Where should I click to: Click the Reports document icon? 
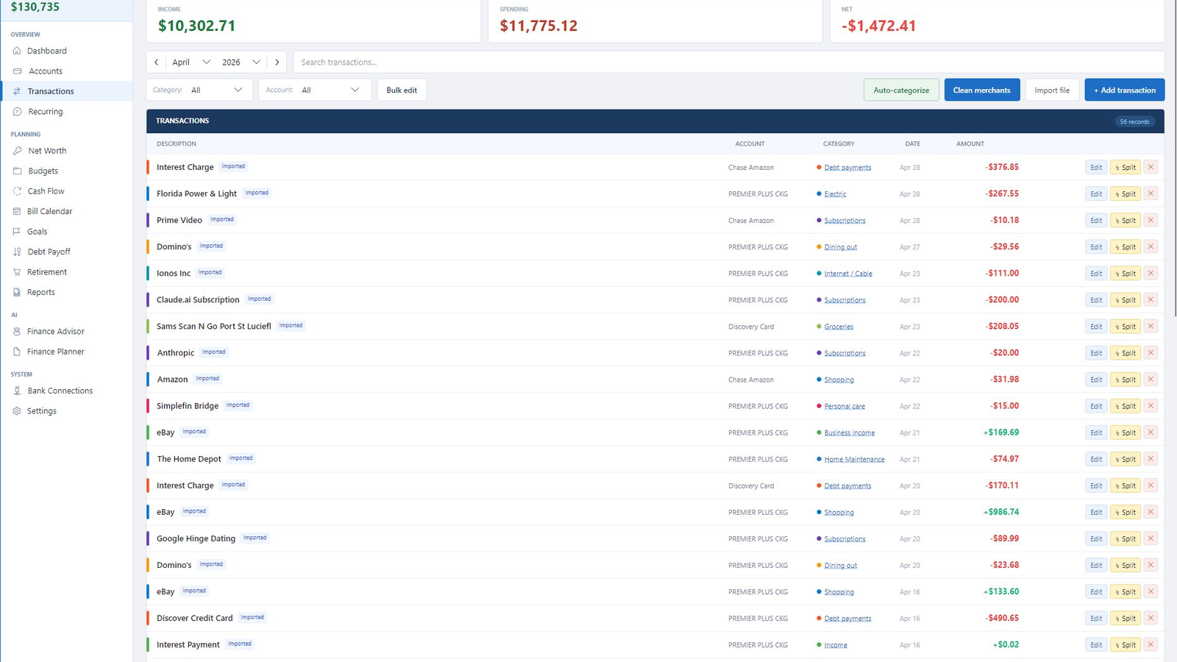tap(17, 292)
